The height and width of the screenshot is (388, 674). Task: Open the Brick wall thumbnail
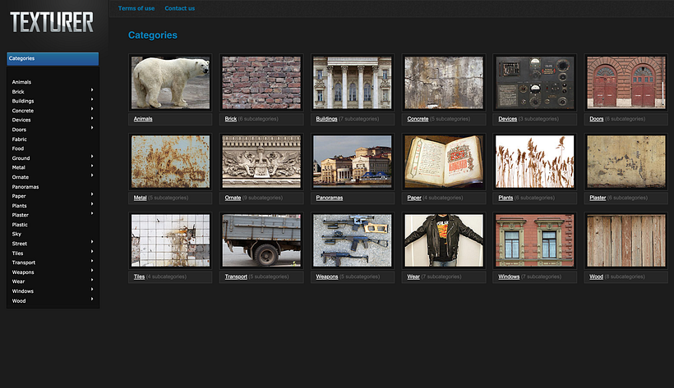(x=261, y=82)
